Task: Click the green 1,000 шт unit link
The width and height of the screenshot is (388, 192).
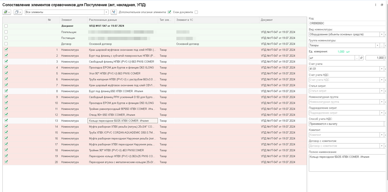Action: (x=344, y=52)
